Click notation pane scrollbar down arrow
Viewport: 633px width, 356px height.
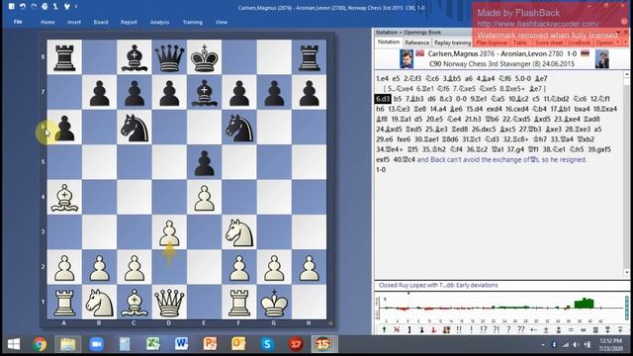[626, 273]
